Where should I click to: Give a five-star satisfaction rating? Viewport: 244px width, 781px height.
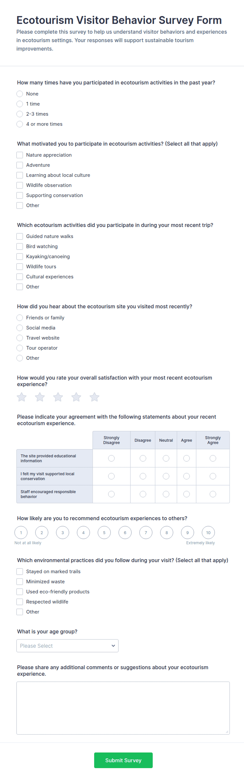tap(94, 397)
